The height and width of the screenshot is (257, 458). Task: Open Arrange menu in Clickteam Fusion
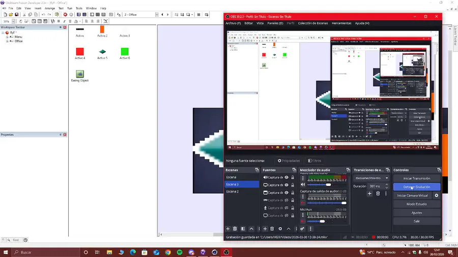pyautogui.click(x=50, y=9)
